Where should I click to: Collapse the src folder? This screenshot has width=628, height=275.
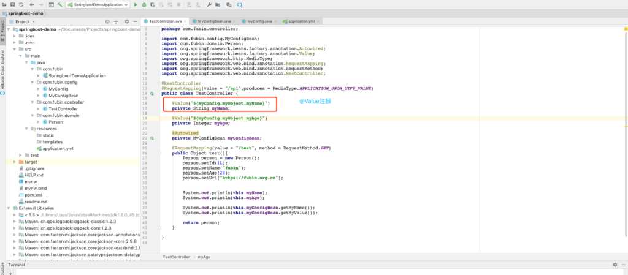pos(15,49)
